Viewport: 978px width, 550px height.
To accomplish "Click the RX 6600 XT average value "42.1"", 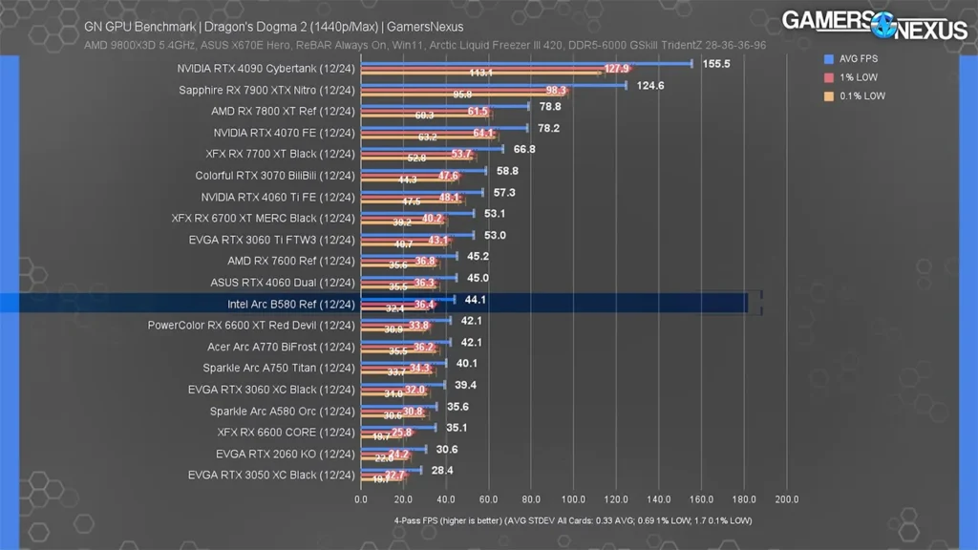I will point(472,321).
